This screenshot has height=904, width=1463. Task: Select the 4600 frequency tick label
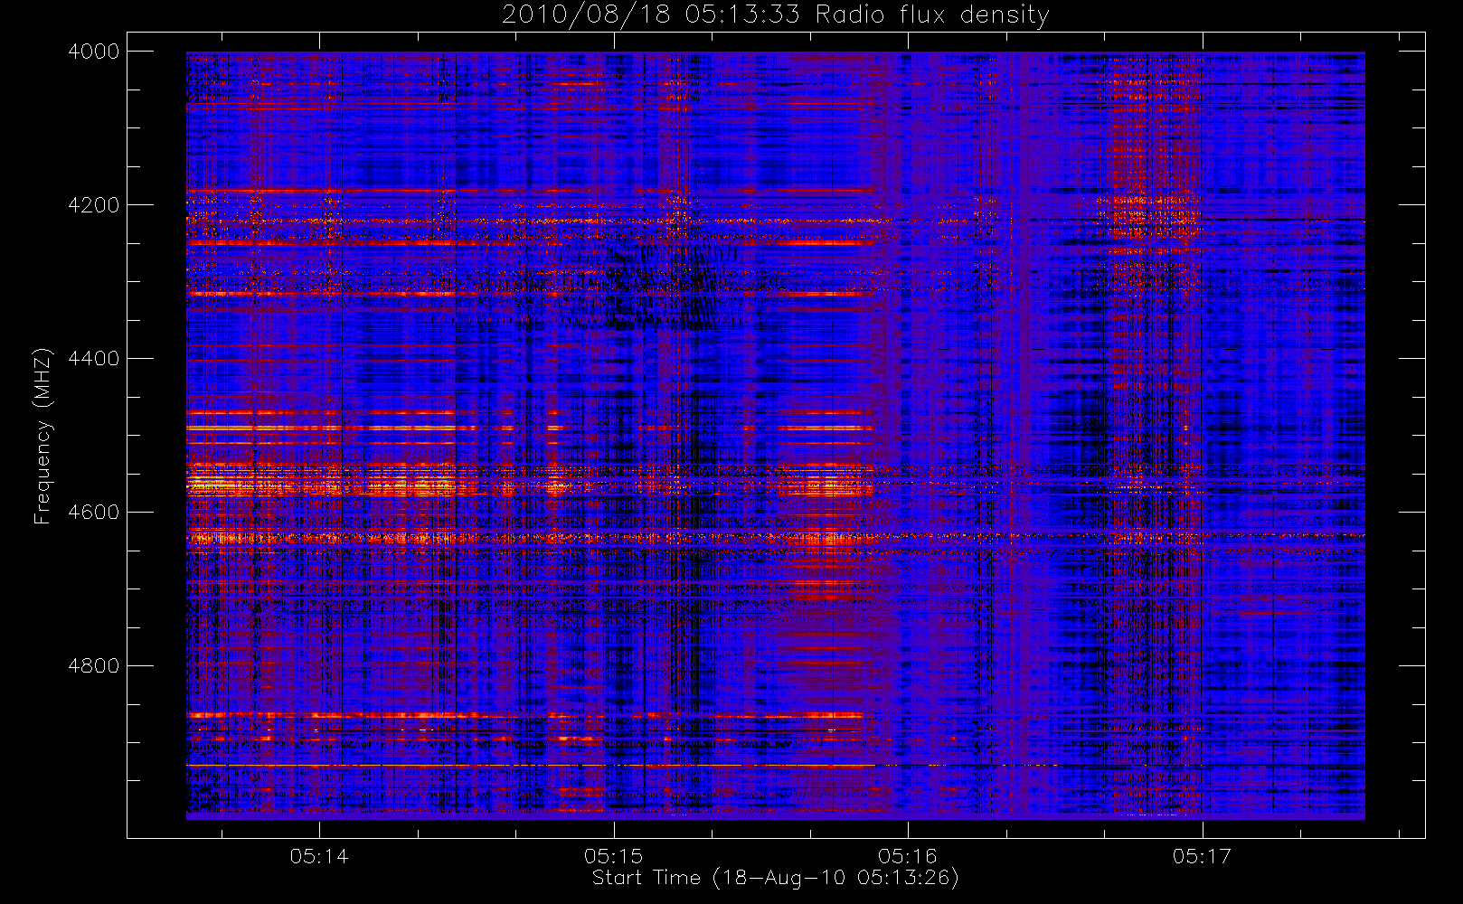[94, 513]
